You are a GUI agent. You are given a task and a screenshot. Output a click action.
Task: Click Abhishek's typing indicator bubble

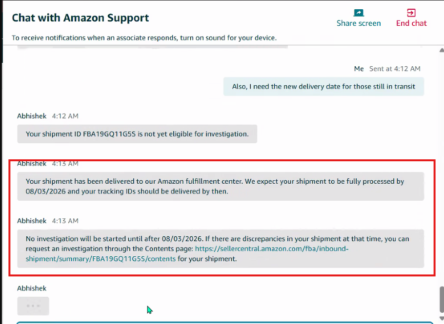[33, 306]
